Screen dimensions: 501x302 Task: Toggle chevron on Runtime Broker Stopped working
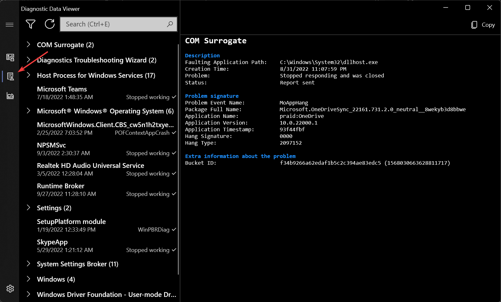click(x=174, y=194)
